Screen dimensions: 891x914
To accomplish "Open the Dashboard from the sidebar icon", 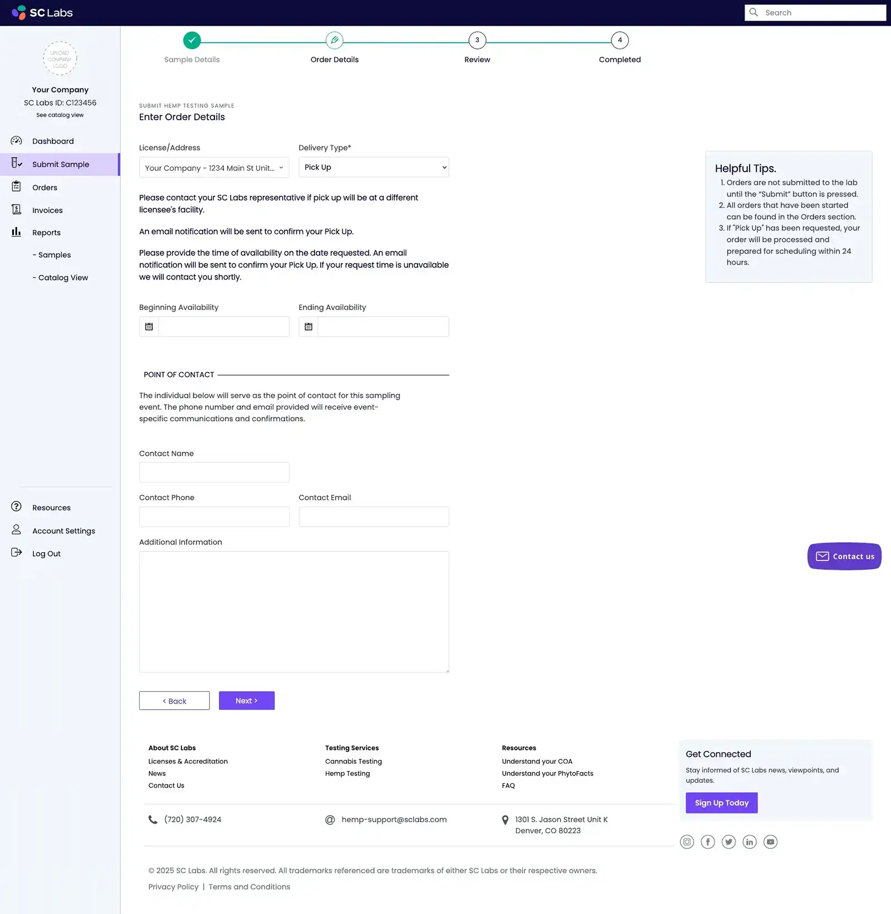I will tap(16, 141).
